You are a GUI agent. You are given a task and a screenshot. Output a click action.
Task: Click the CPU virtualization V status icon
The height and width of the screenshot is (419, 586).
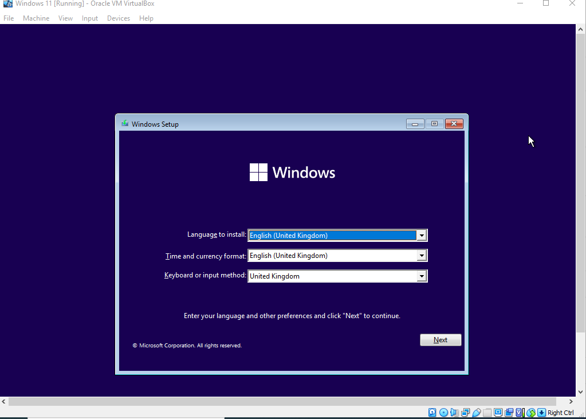pyautogui.click(x=519, y=412)
